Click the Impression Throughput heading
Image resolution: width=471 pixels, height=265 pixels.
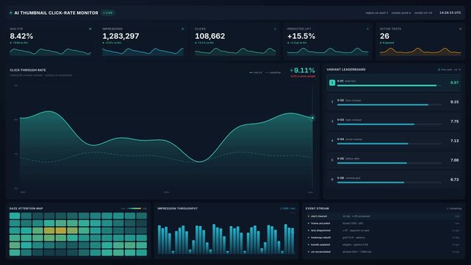178,208
